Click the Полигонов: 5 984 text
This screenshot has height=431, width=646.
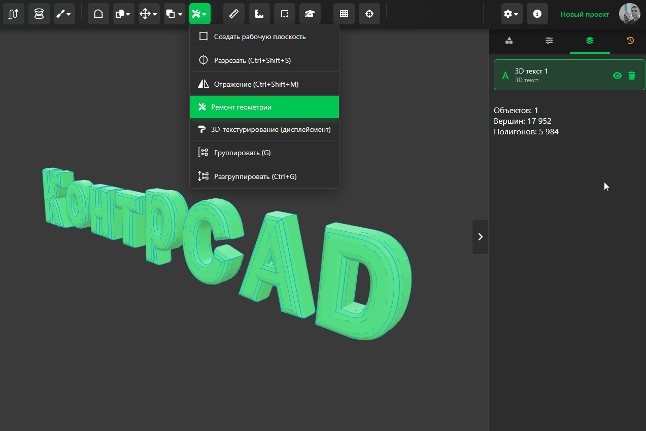526,132
